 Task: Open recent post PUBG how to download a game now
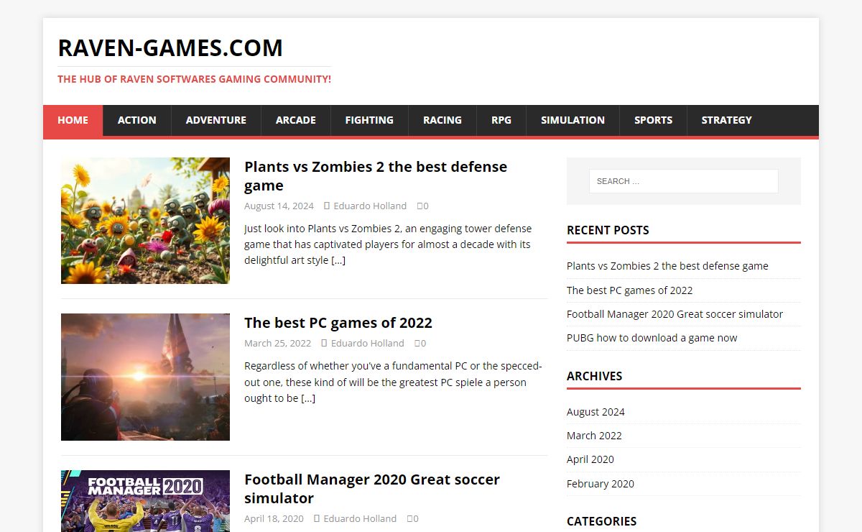(x=652, y=338)
